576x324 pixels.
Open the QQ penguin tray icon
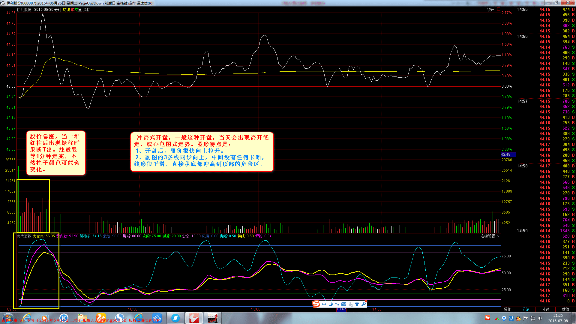click(x=518, y=318)
